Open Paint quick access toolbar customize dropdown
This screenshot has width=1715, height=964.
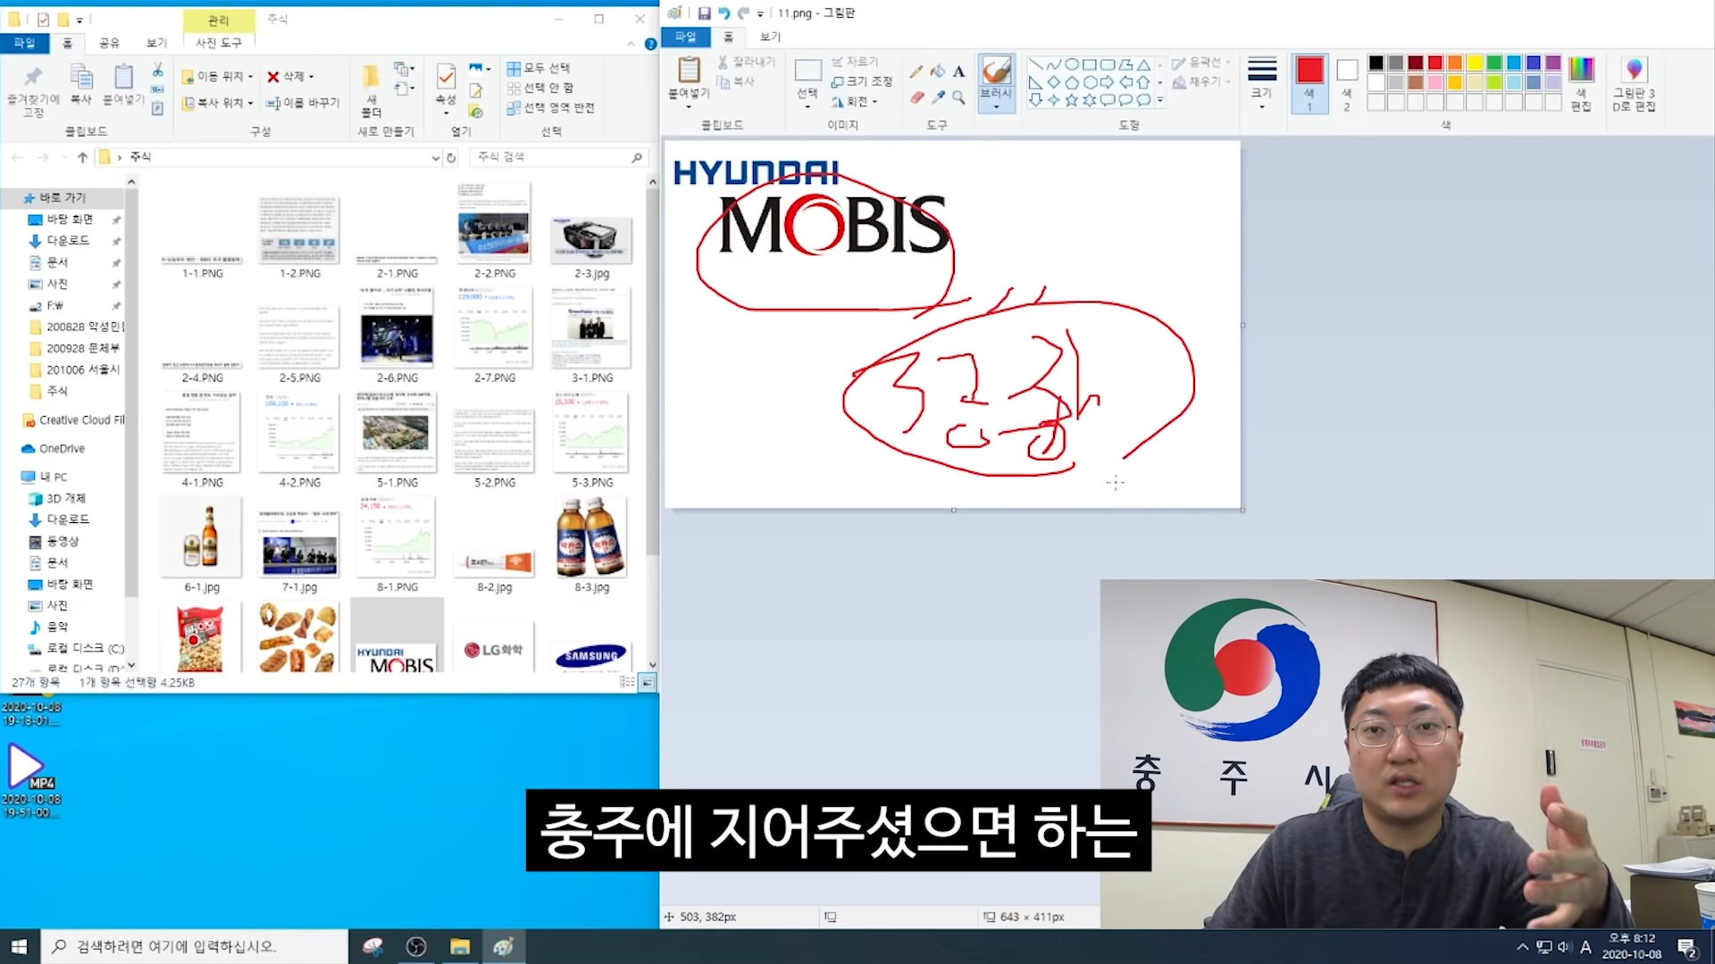tap(760, 13)
